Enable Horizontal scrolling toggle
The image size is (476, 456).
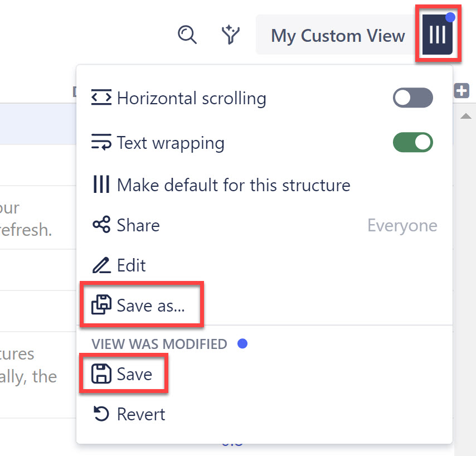click(412, 98)
